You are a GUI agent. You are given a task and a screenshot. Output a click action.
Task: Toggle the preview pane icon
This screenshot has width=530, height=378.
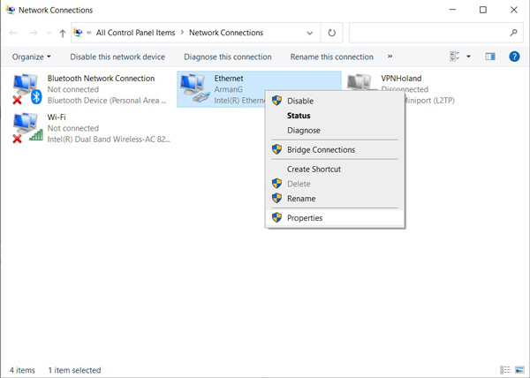pos(490,57)
